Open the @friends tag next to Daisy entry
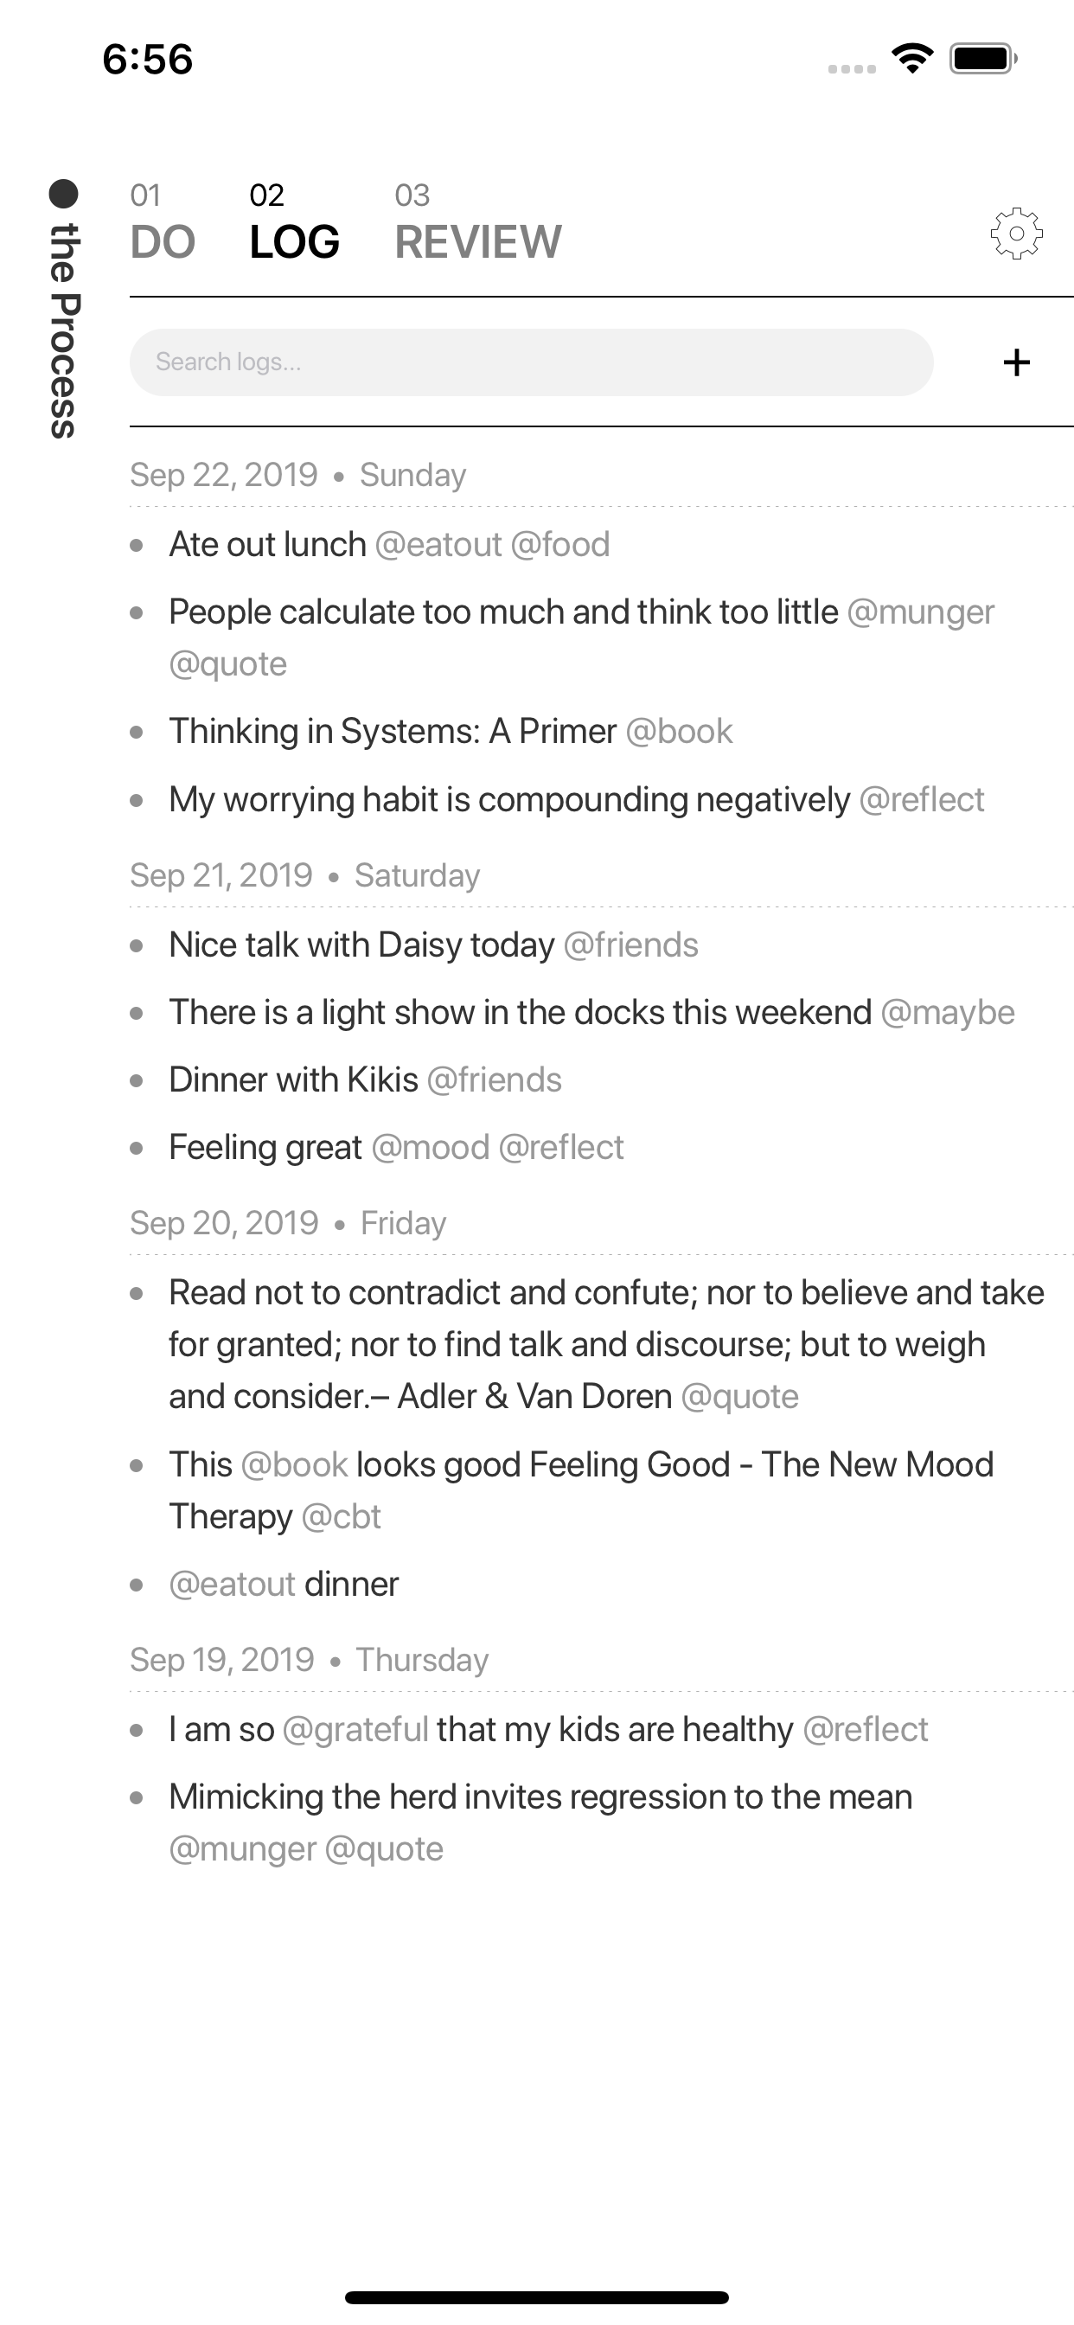 click(x=631, y=944)
